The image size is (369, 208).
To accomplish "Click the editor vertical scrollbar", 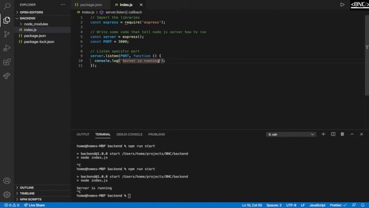I will pyautogui.click(x=367, y=55).
